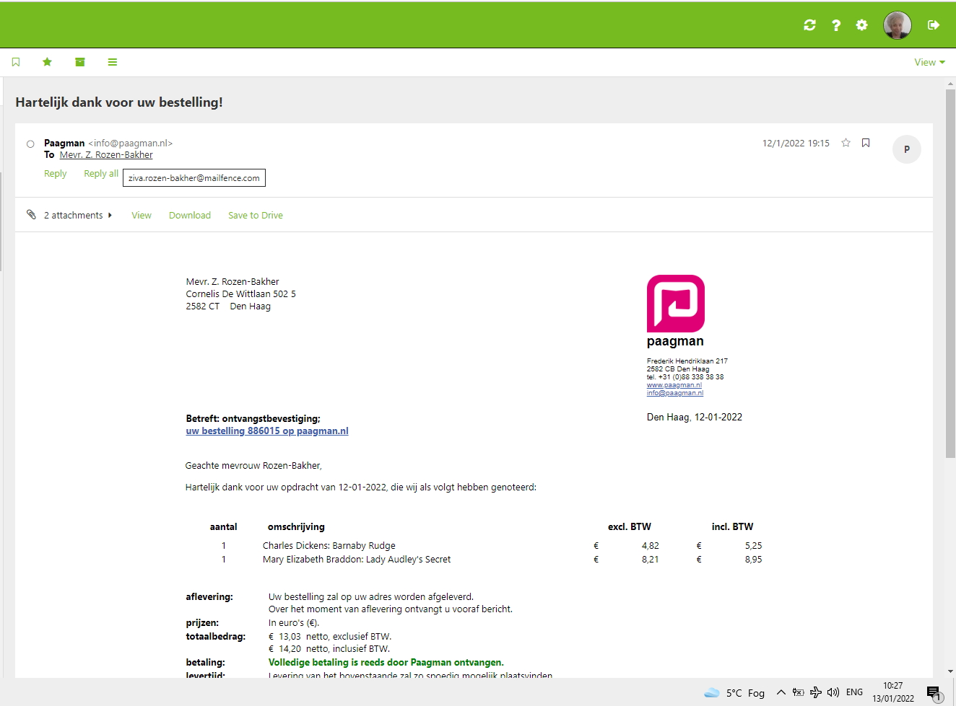
Task: Click the bookmark outline icon in toolbar
Action: tap(16, 62)
